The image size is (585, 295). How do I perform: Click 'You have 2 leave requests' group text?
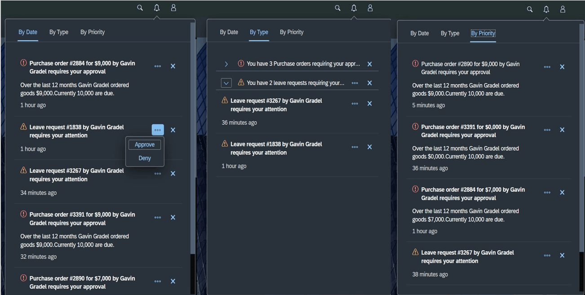click(296, 82)
